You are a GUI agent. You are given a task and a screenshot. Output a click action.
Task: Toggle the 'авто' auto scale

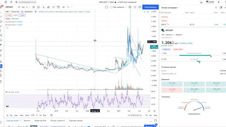click(155, 115)
